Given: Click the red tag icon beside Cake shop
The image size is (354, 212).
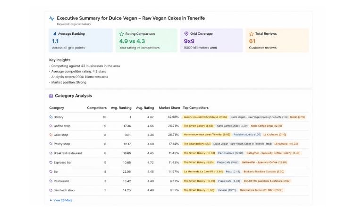Looking at the screenshot, I should [51, 135].
